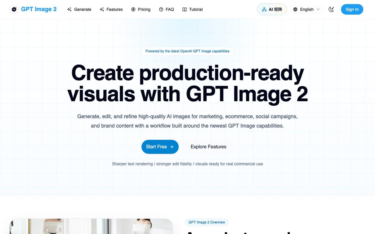This screenshot has width=375, height=234.
Task: Click the 'Generate, edit, and refine' description text
Action: (187, 121)
